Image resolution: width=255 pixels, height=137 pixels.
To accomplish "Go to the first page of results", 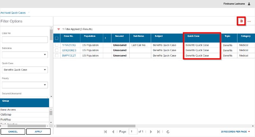I will [106, 132].
